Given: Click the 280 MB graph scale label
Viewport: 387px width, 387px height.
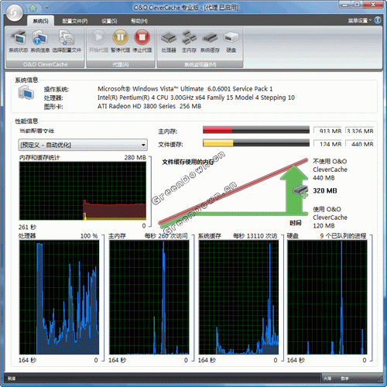Looking at the screenshot, I should (135, 157).
